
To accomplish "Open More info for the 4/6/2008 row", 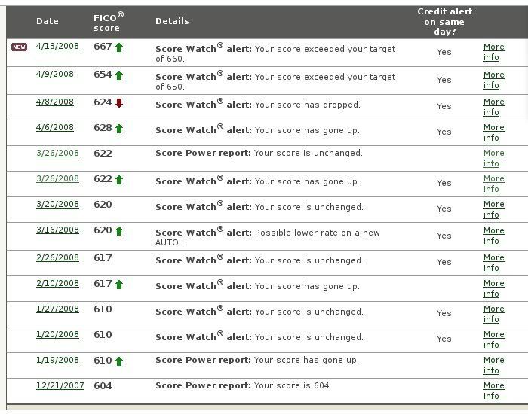I will point(493,132).
